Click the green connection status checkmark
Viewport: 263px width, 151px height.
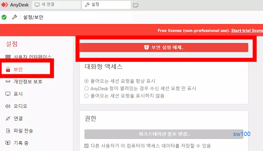pyautogui.click(x=4, y=17)
